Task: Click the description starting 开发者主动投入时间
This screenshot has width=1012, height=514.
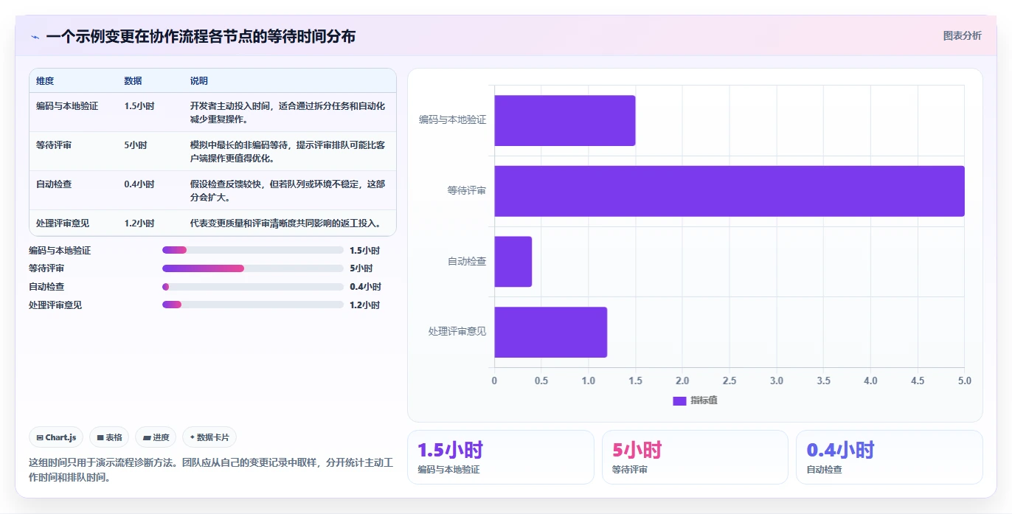Action: (288, 113)
